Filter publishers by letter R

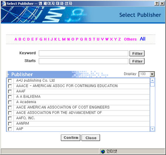click(86, 39)
